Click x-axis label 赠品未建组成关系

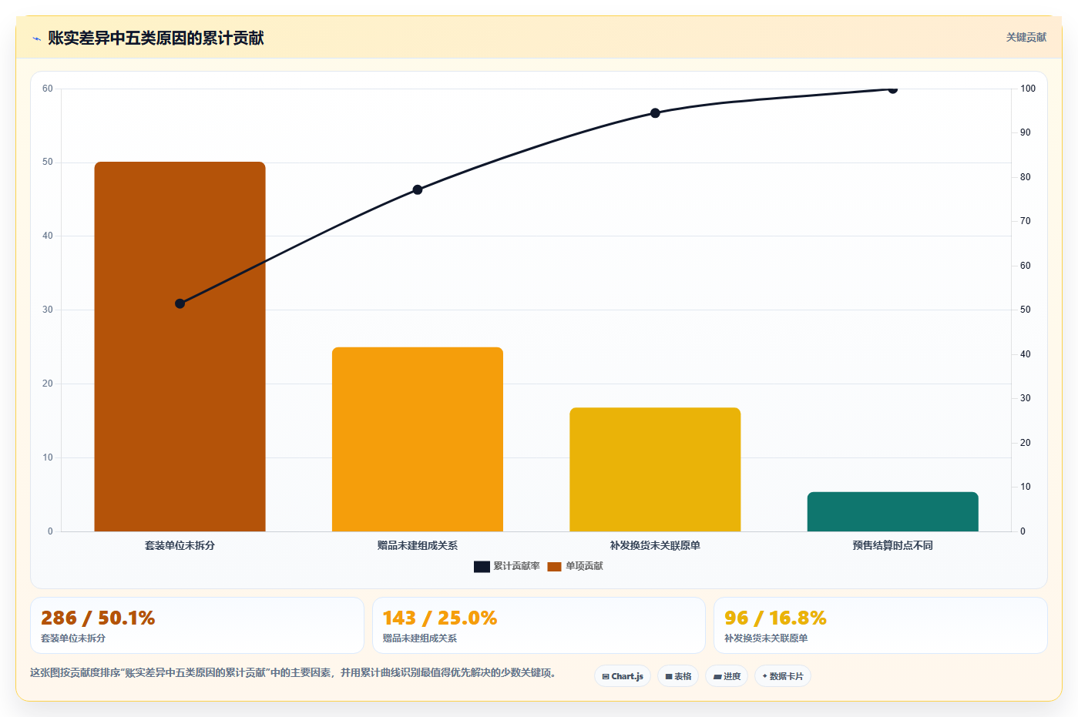coord(418,545)
